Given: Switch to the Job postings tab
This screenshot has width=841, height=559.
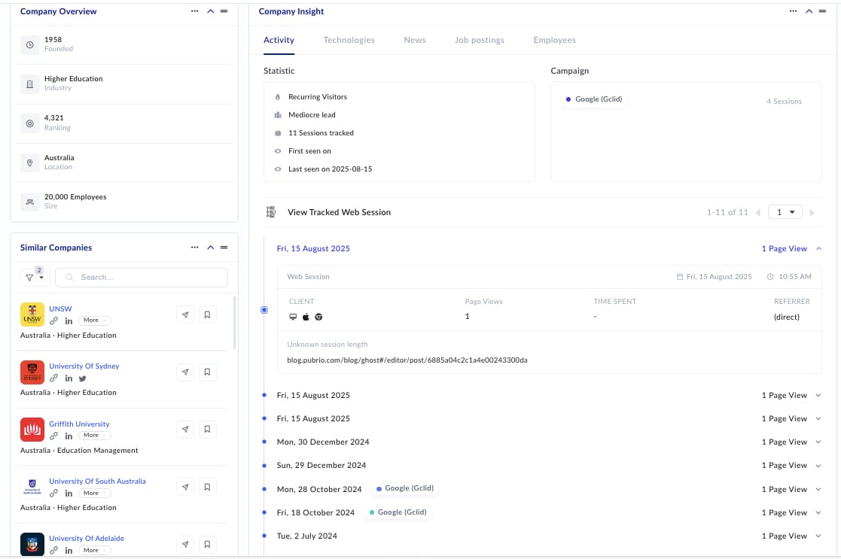Looking at the screenshot, I should pyautogui.click(x=479, y=40).
